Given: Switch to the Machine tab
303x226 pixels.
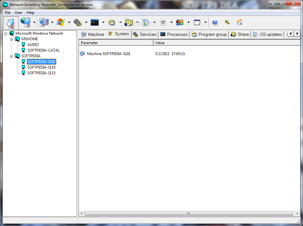Looking at the screenshot, I should point(92,34).
